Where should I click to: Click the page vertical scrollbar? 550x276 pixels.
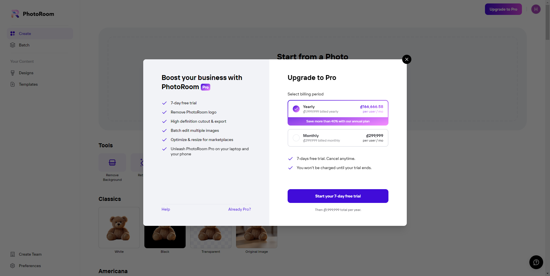[548, 138]
